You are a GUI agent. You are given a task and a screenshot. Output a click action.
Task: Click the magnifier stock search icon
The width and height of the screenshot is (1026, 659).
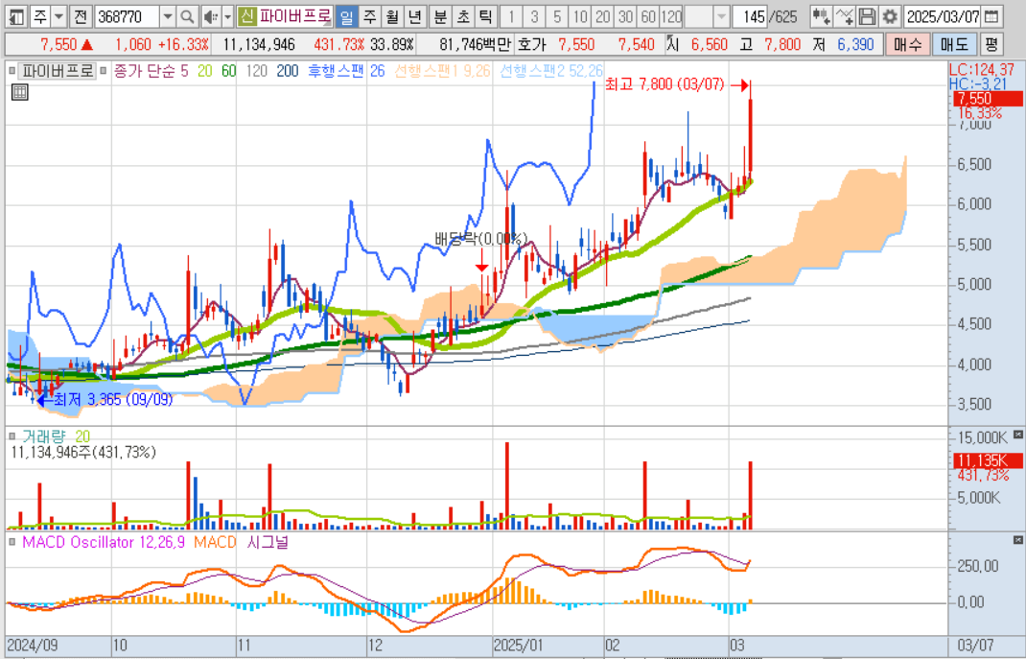186,16
